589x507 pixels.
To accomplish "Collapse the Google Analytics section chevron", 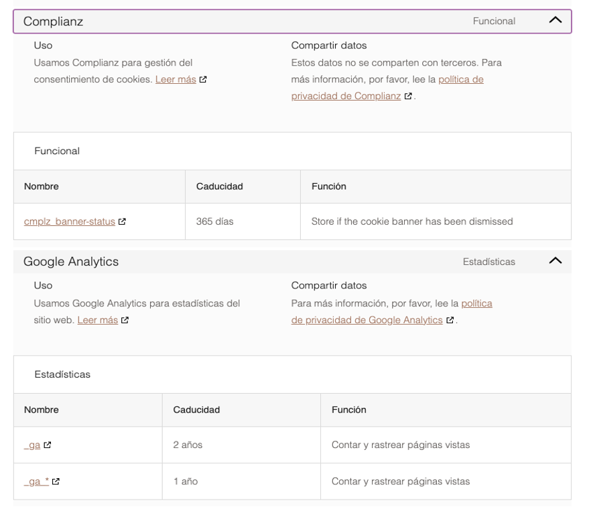I will (555, 261).
